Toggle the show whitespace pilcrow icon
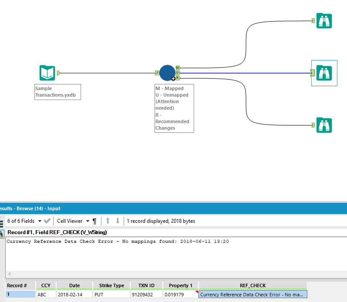Viewport: 347px width, 302px height. click(94, 221)
